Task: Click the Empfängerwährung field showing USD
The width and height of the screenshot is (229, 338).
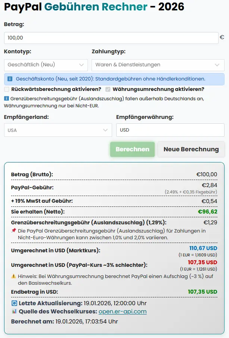Action: [x=170, y=130]
